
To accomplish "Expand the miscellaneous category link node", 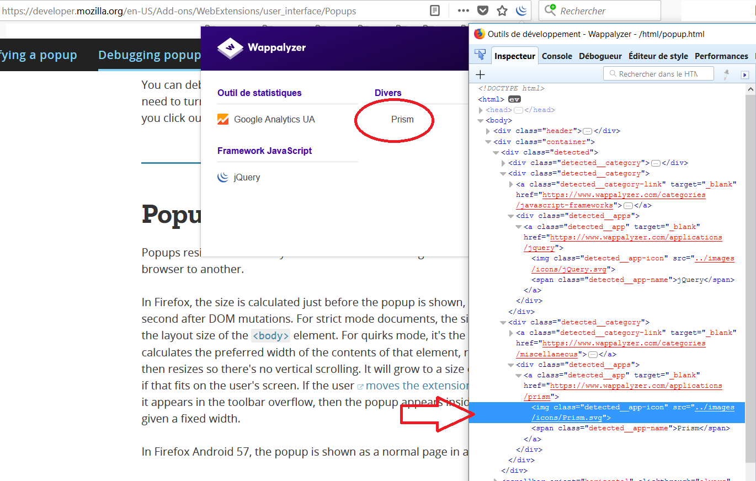I will (510, 333).
